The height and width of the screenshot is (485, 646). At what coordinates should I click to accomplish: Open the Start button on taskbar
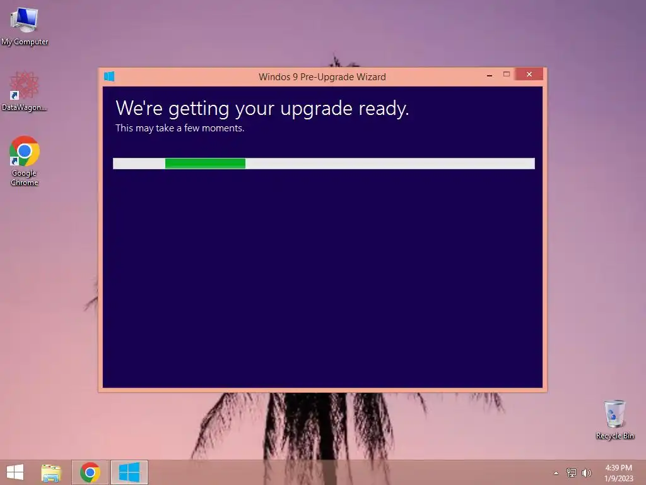(x=15, y=472)
